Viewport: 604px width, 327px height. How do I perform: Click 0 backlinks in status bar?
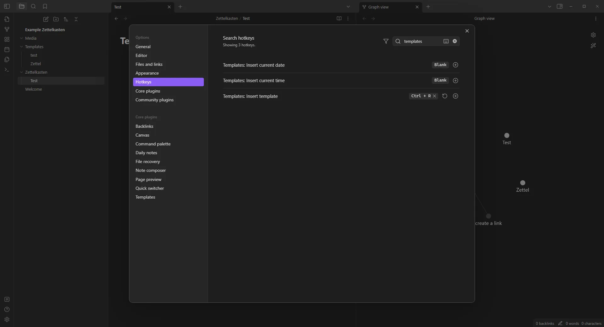pos(545,323)
